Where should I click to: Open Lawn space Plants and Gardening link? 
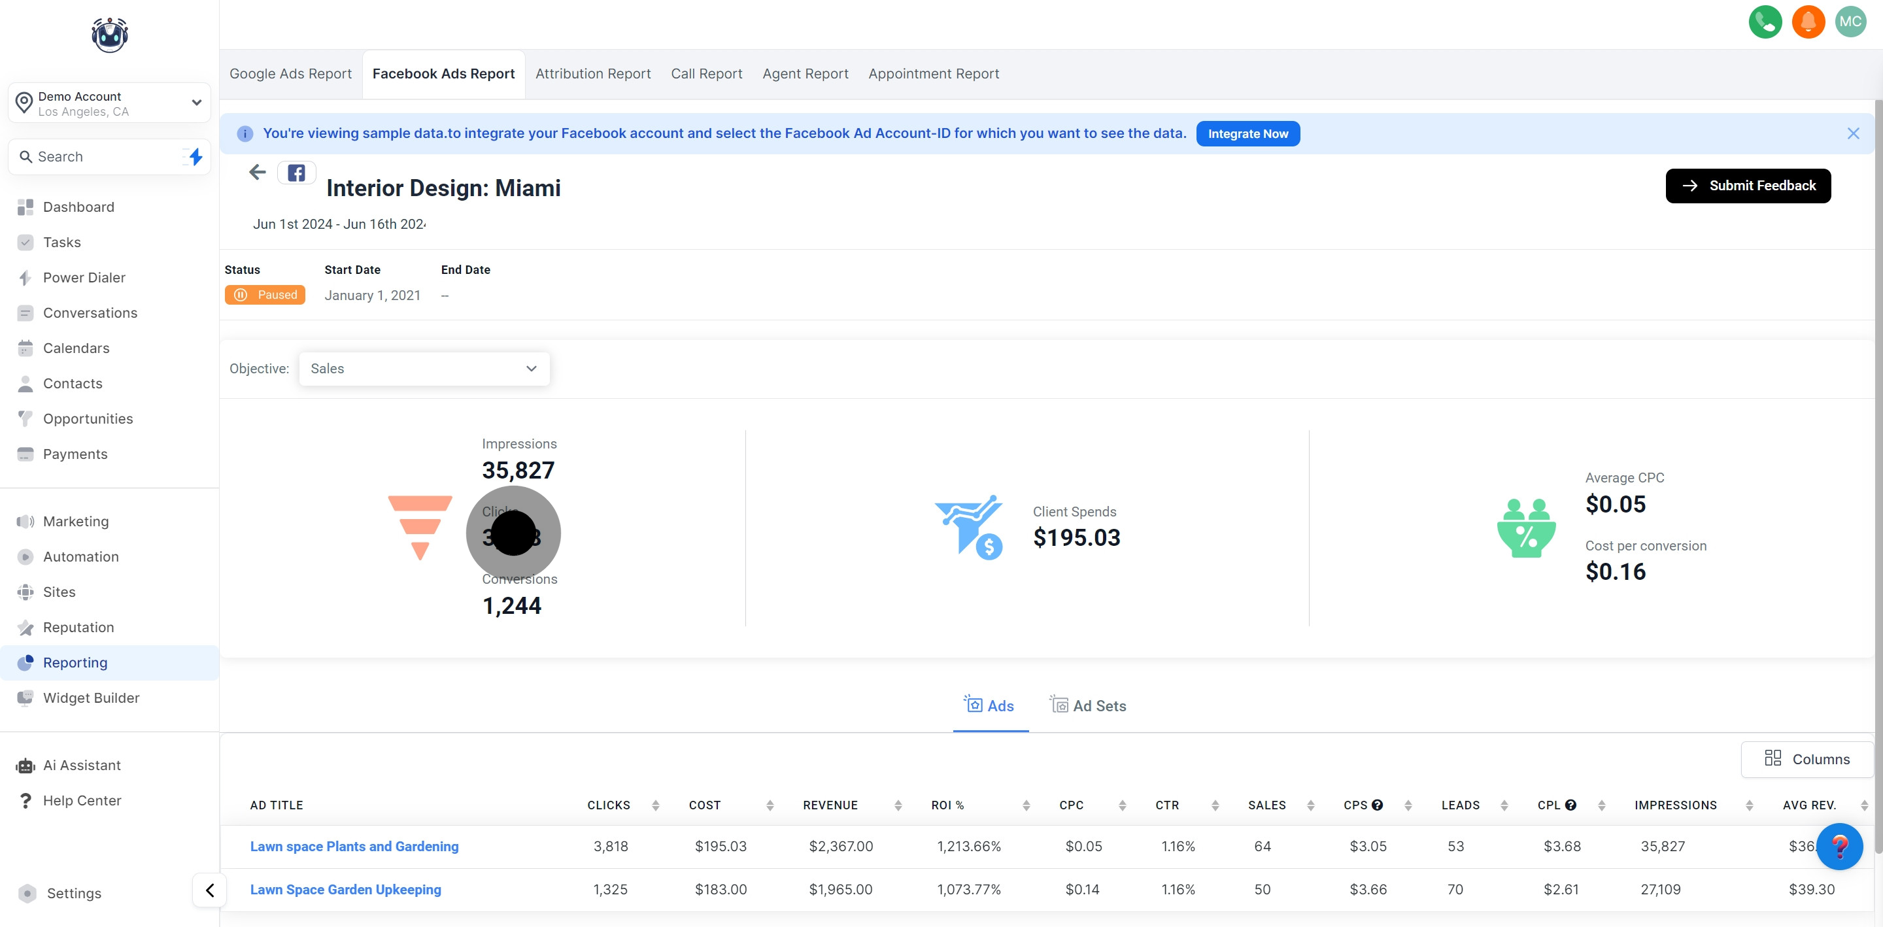(354, 846)
